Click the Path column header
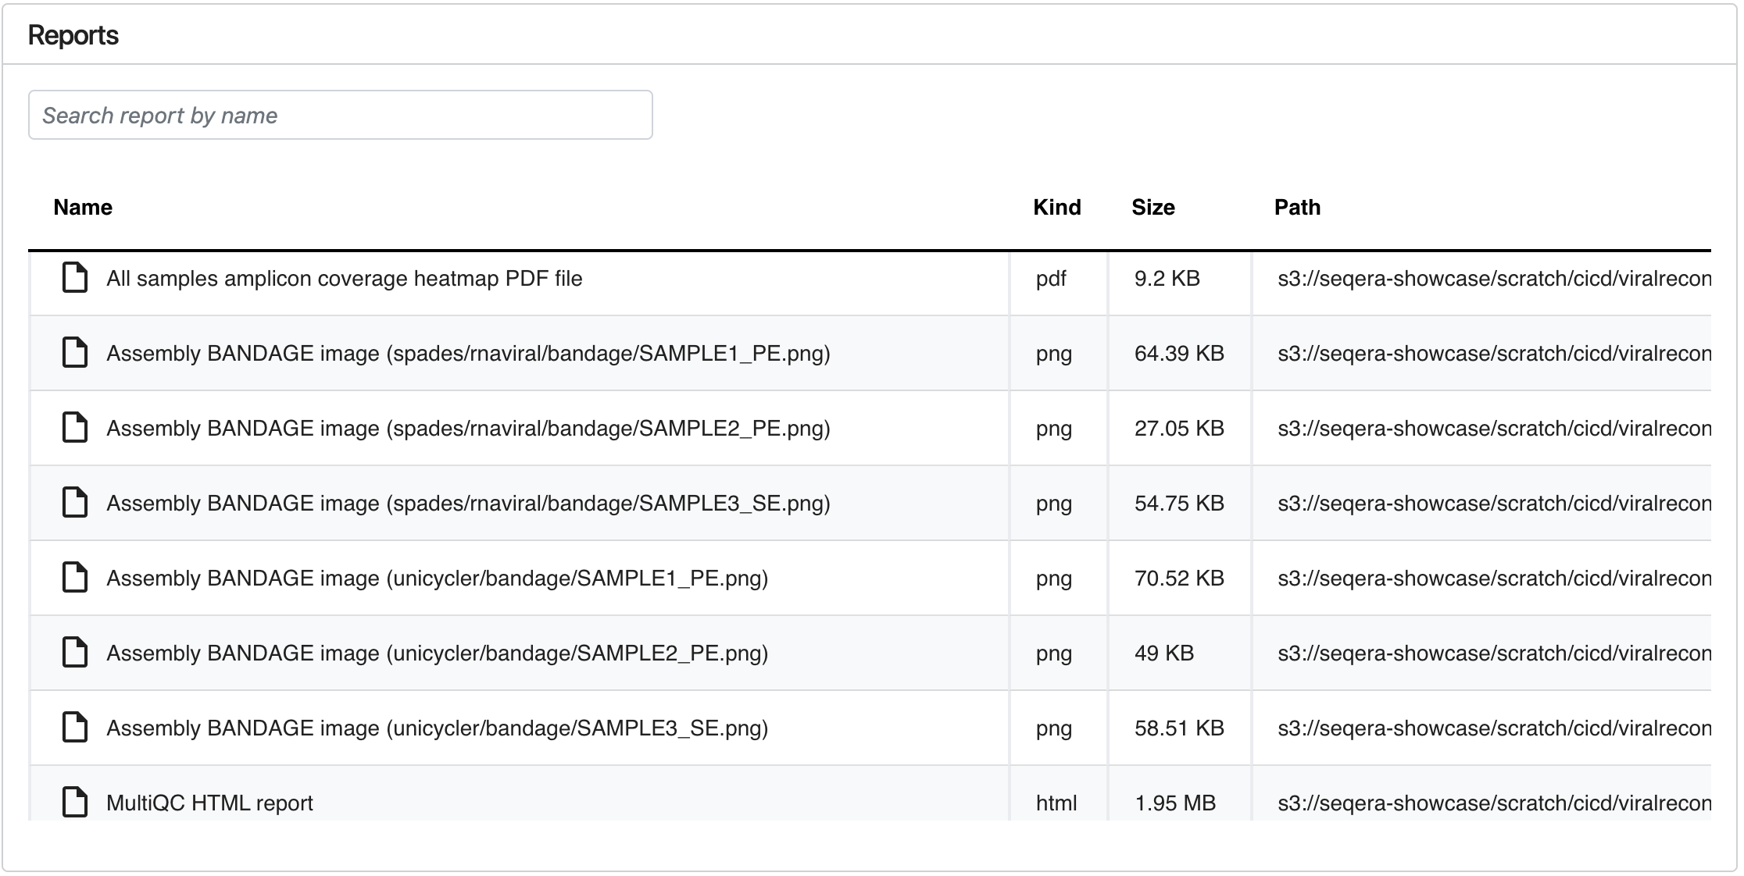The width and height of the screenshot is (1744, 876). (x=1297, y=208)
